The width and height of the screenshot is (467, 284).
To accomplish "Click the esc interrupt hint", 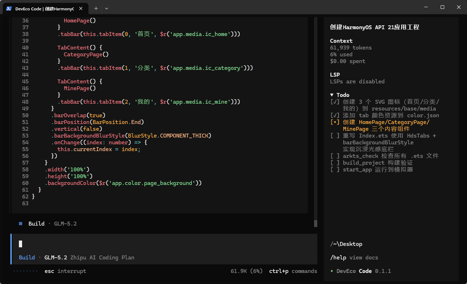I will tap(65, 271).
